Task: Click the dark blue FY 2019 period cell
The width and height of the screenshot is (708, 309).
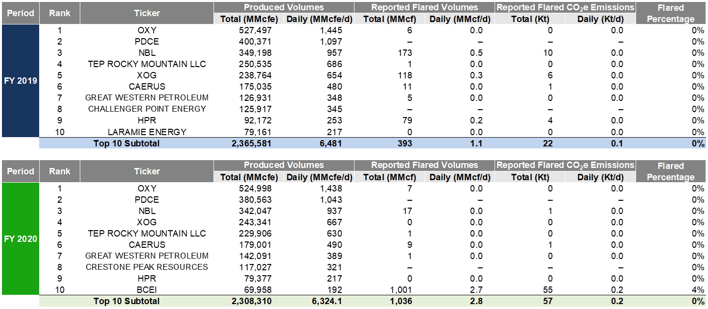Action: click(x=21, y=81)
